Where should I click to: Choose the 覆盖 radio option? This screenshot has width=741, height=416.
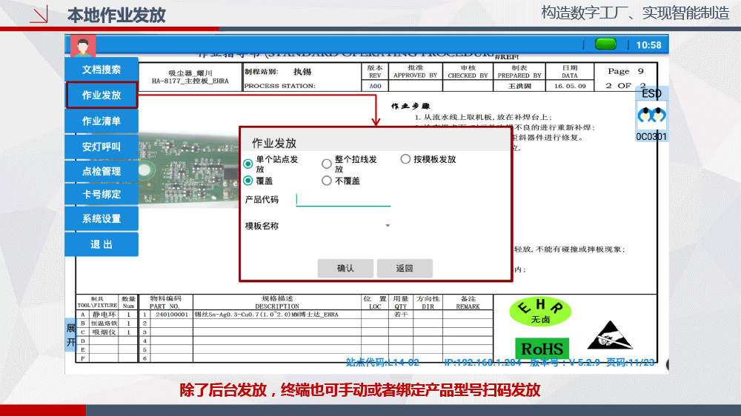coord(248,181)
